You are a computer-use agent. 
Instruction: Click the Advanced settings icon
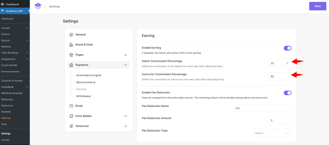(x=71, y=126)
